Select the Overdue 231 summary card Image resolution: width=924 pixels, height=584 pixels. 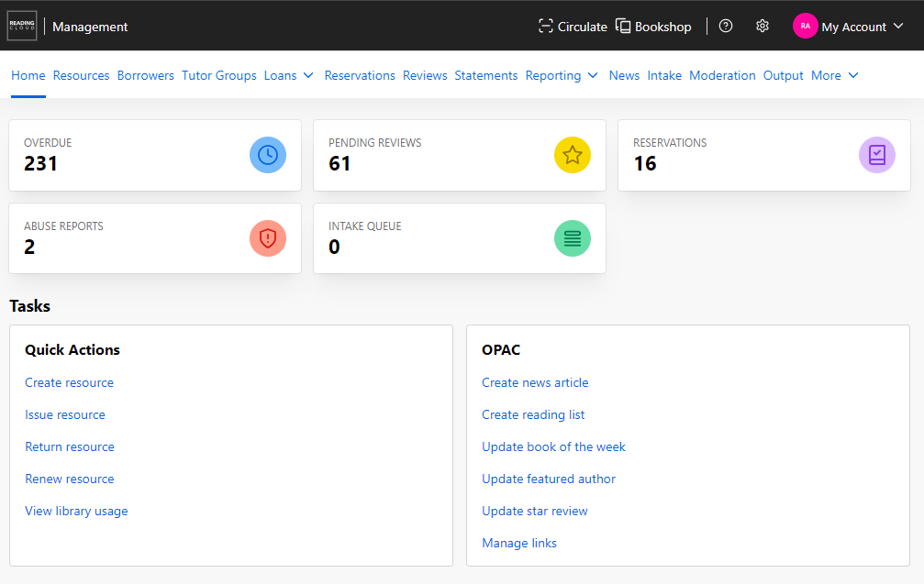[128, 155]
